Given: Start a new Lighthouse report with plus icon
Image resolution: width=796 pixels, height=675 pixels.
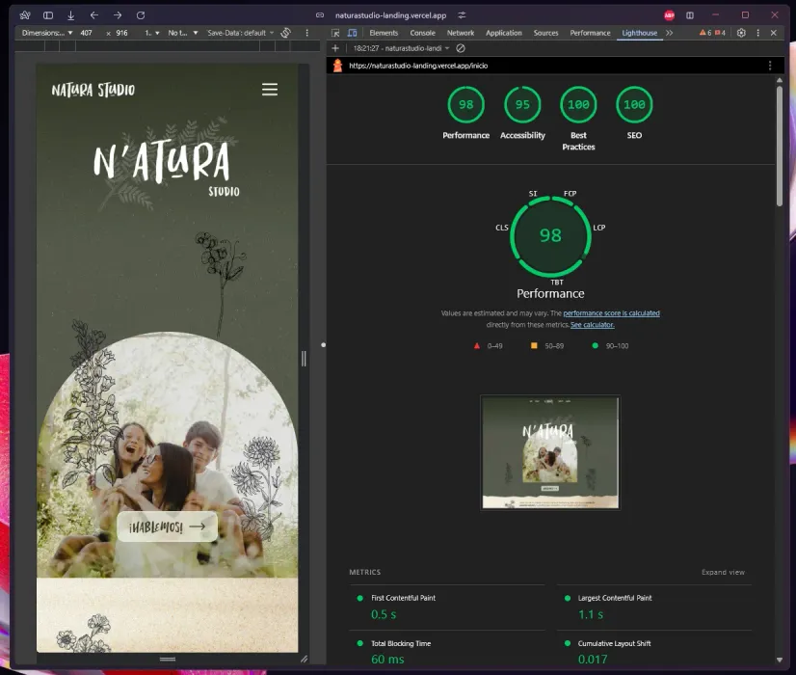Looking at the screenshot, I should coord(334,48).
